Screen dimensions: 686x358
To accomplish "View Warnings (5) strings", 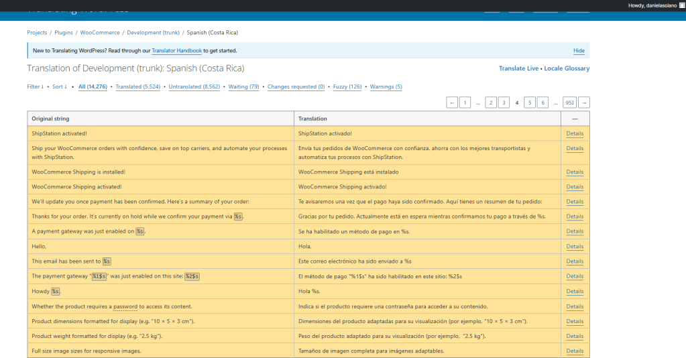I will [x=386, y=86].
